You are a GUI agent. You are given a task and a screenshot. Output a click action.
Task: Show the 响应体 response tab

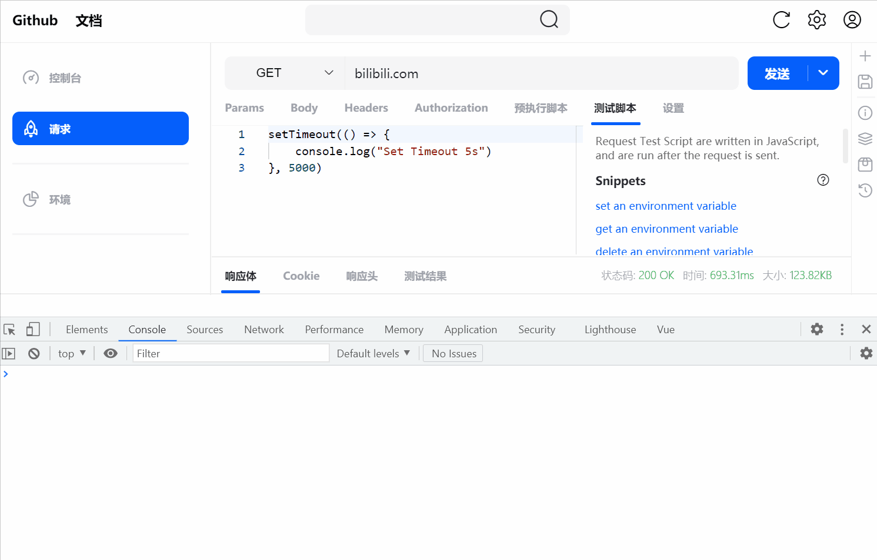click(x=241, y=276)
